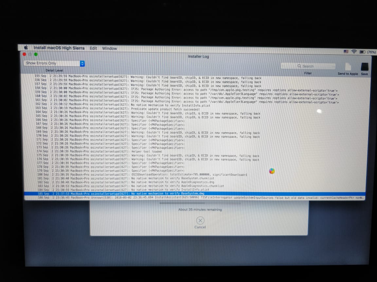The width and height of the screenshot is (377, 282).
Task: Select log line 176 Couldn't find boardID warning
Action: click(195, 159)
